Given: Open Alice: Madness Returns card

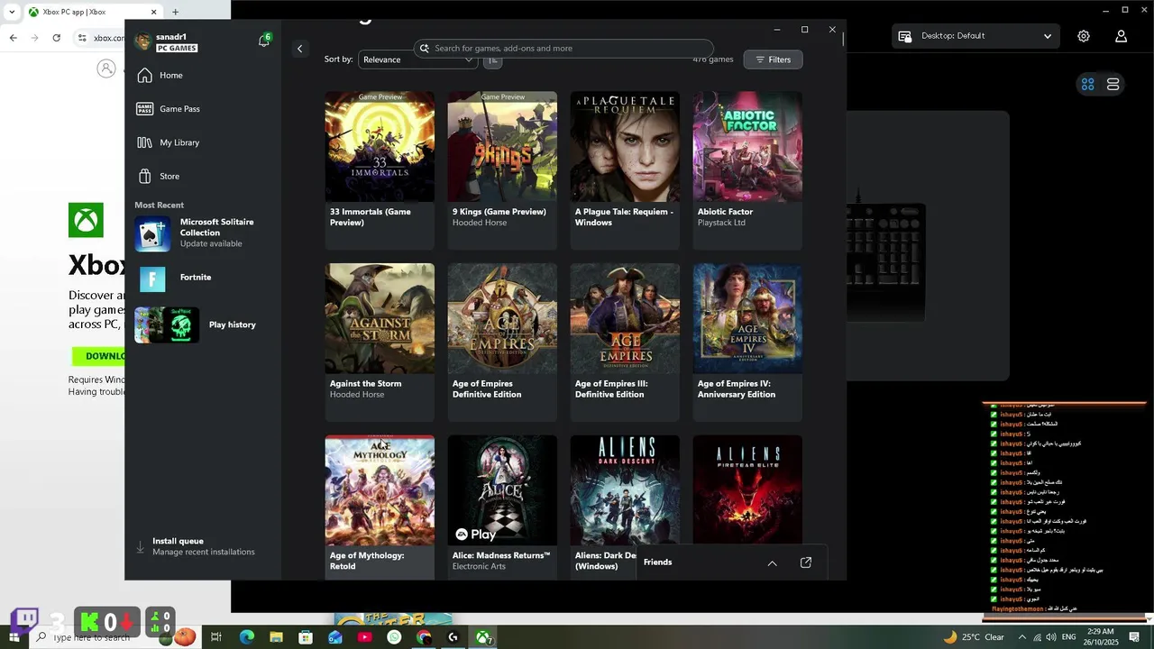Looking at the screenshot, I should [x=502, y=507].
